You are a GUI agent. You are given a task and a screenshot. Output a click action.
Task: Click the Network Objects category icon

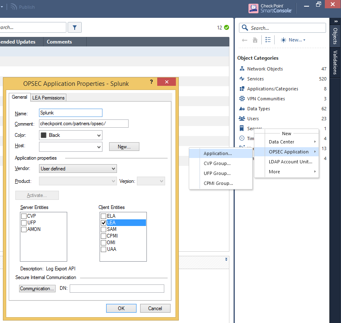242,69
